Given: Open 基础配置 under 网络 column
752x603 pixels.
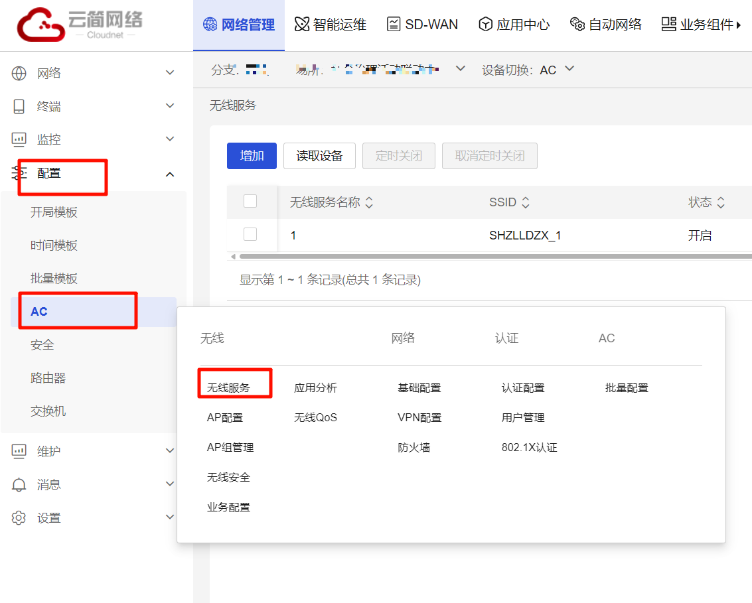Looking at the screenshot, I should click(x=419, y=388).
